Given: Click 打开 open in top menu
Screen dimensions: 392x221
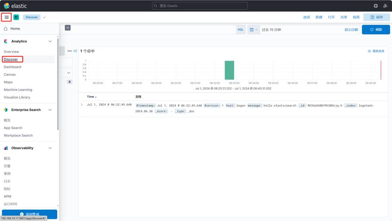Looking at the screenshot, I should (332, 17).
